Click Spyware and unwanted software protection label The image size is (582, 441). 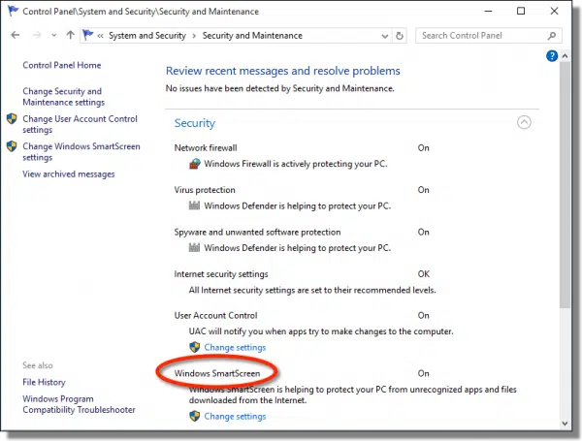(x=257, y=233)
